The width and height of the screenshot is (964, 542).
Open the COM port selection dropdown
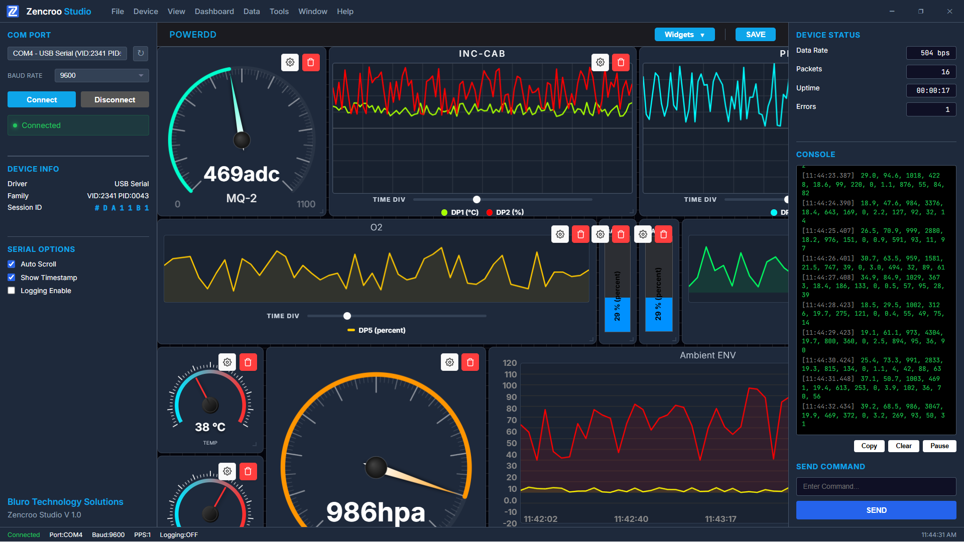[x=67, y=53]
